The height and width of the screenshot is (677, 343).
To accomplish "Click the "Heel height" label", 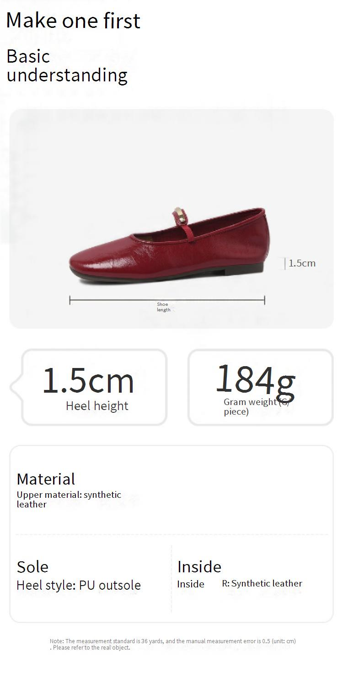I will [x=97, y=406].
